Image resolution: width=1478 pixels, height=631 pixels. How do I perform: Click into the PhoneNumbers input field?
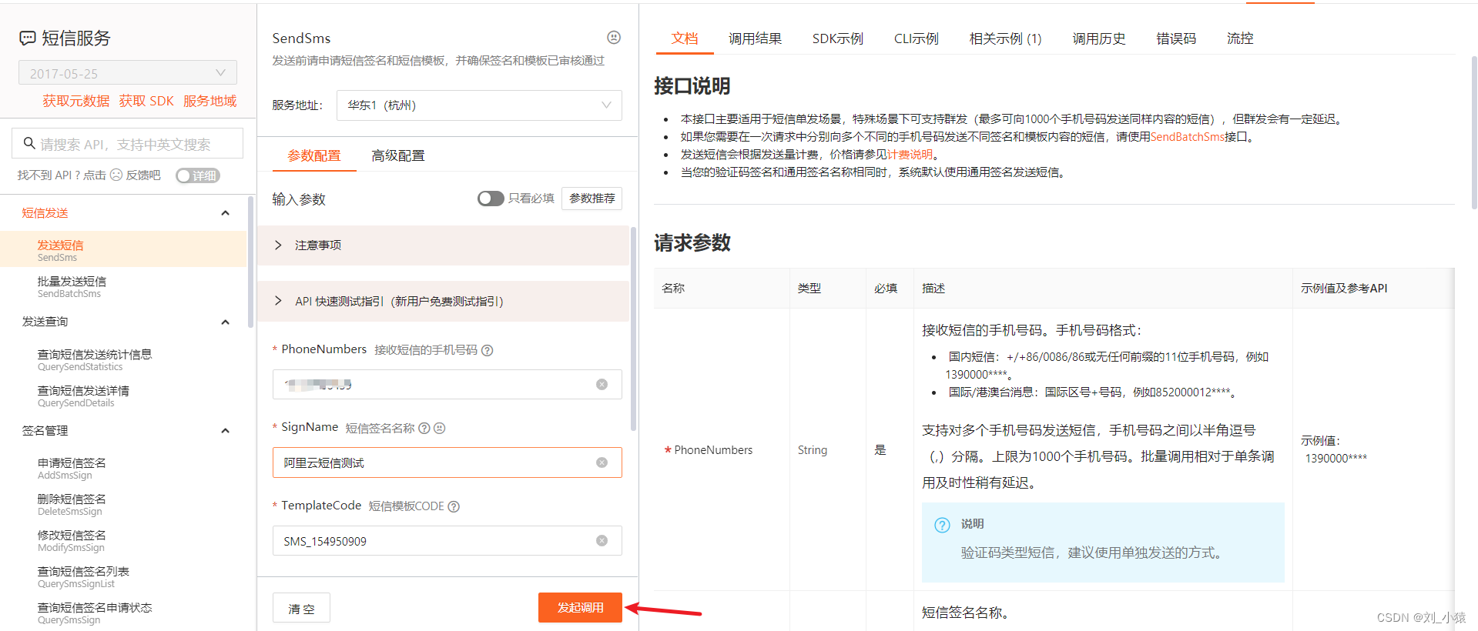click(x=447, y=384)
